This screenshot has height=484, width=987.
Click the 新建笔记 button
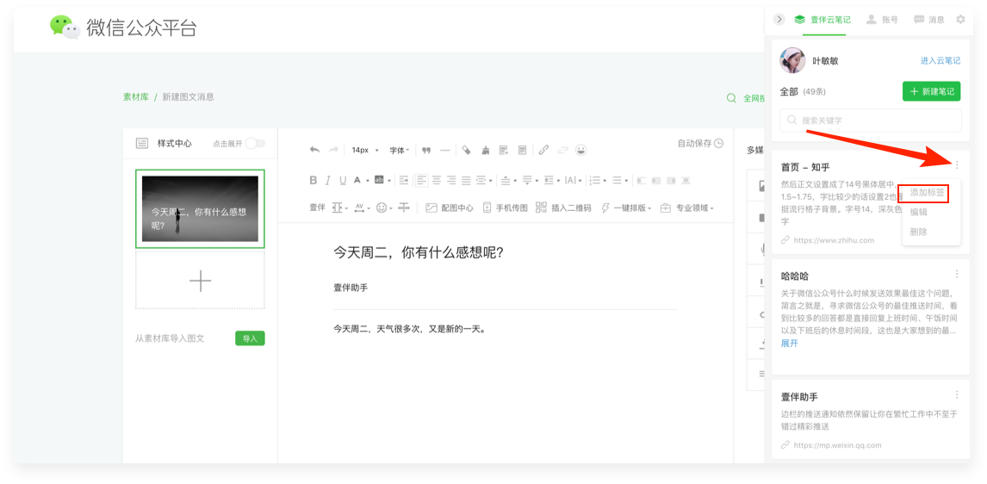point(932,91)
